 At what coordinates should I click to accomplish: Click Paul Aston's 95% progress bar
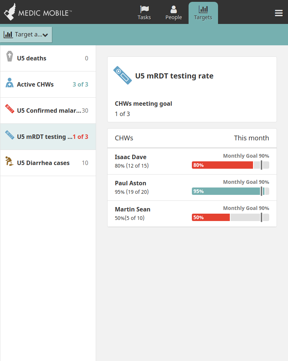click(x=231, y=191)
